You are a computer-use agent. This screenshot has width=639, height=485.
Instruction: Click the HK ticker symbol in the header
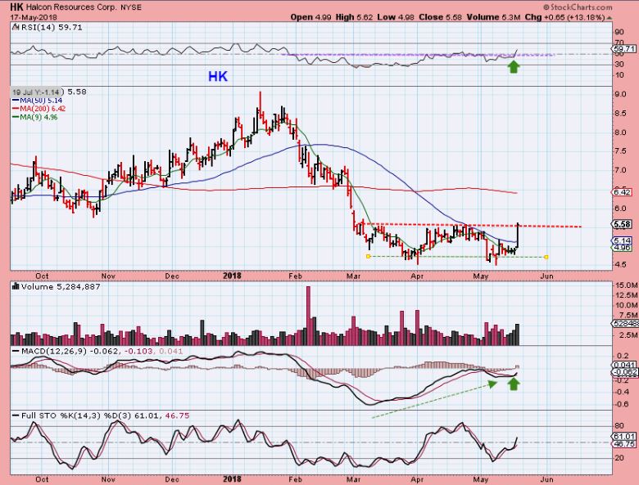coord(16,7)
